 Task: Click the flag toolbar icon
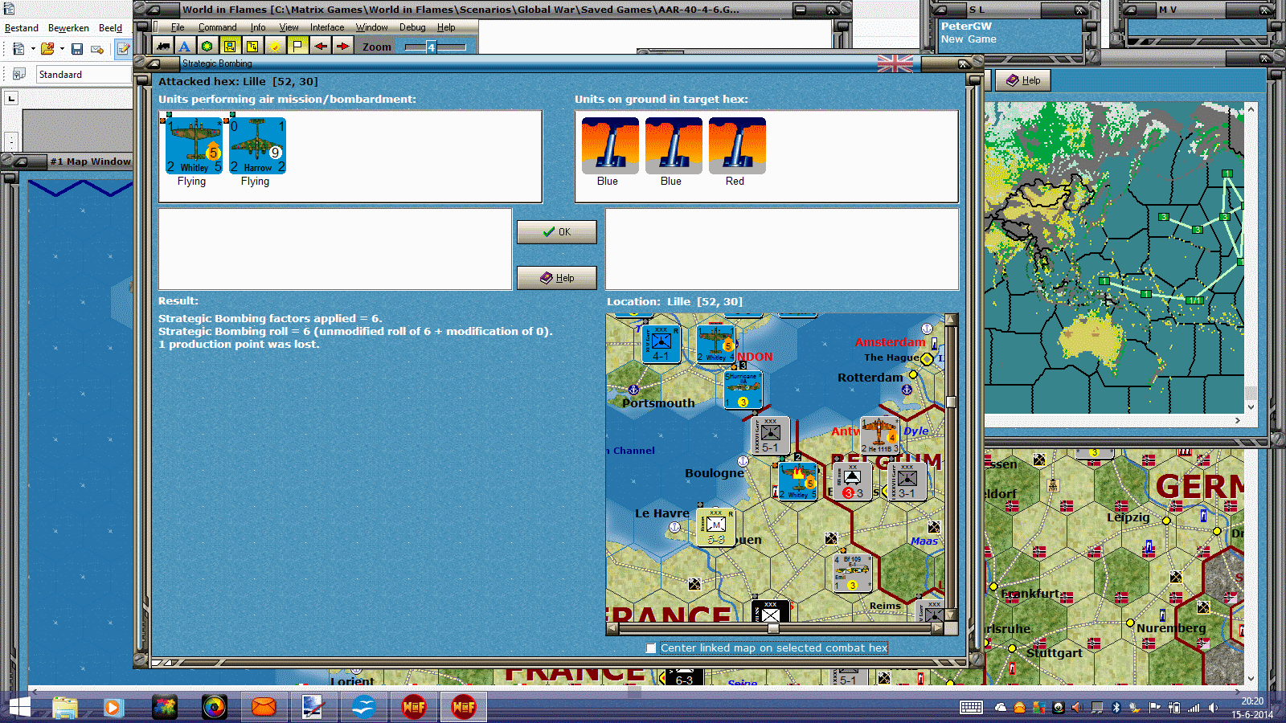coord(297,47)
